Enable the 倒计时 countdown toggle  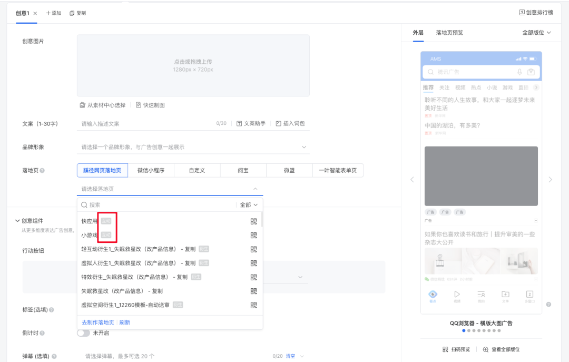click(83, 332)
